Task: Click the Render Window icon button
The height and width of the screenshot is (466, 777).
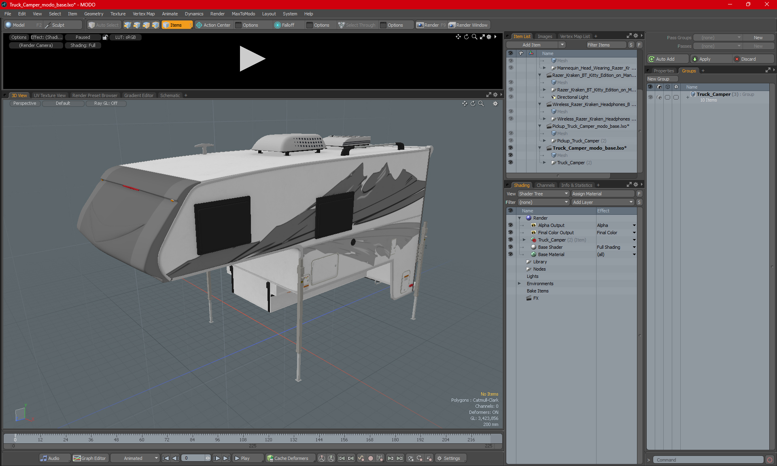Action: tap(452, 25)
